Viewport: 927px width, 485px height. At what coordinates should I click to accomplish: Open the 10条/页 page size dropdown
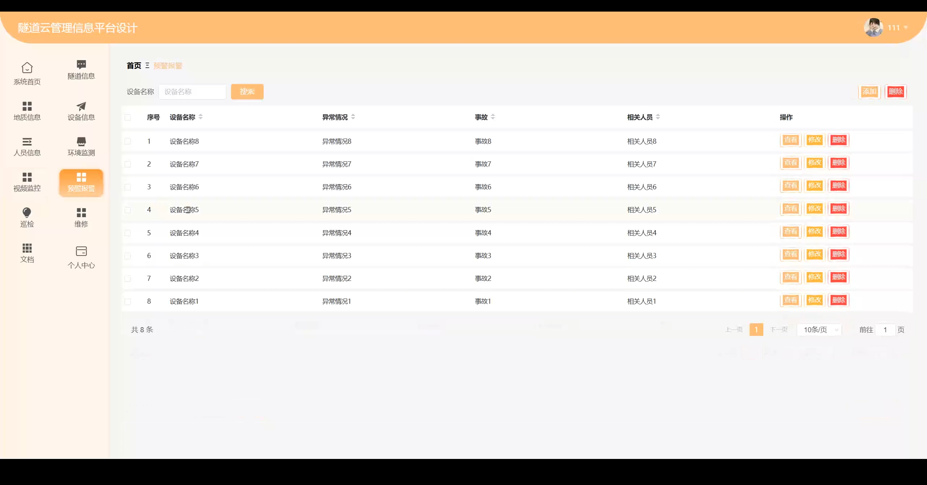[x=819, y=330]
